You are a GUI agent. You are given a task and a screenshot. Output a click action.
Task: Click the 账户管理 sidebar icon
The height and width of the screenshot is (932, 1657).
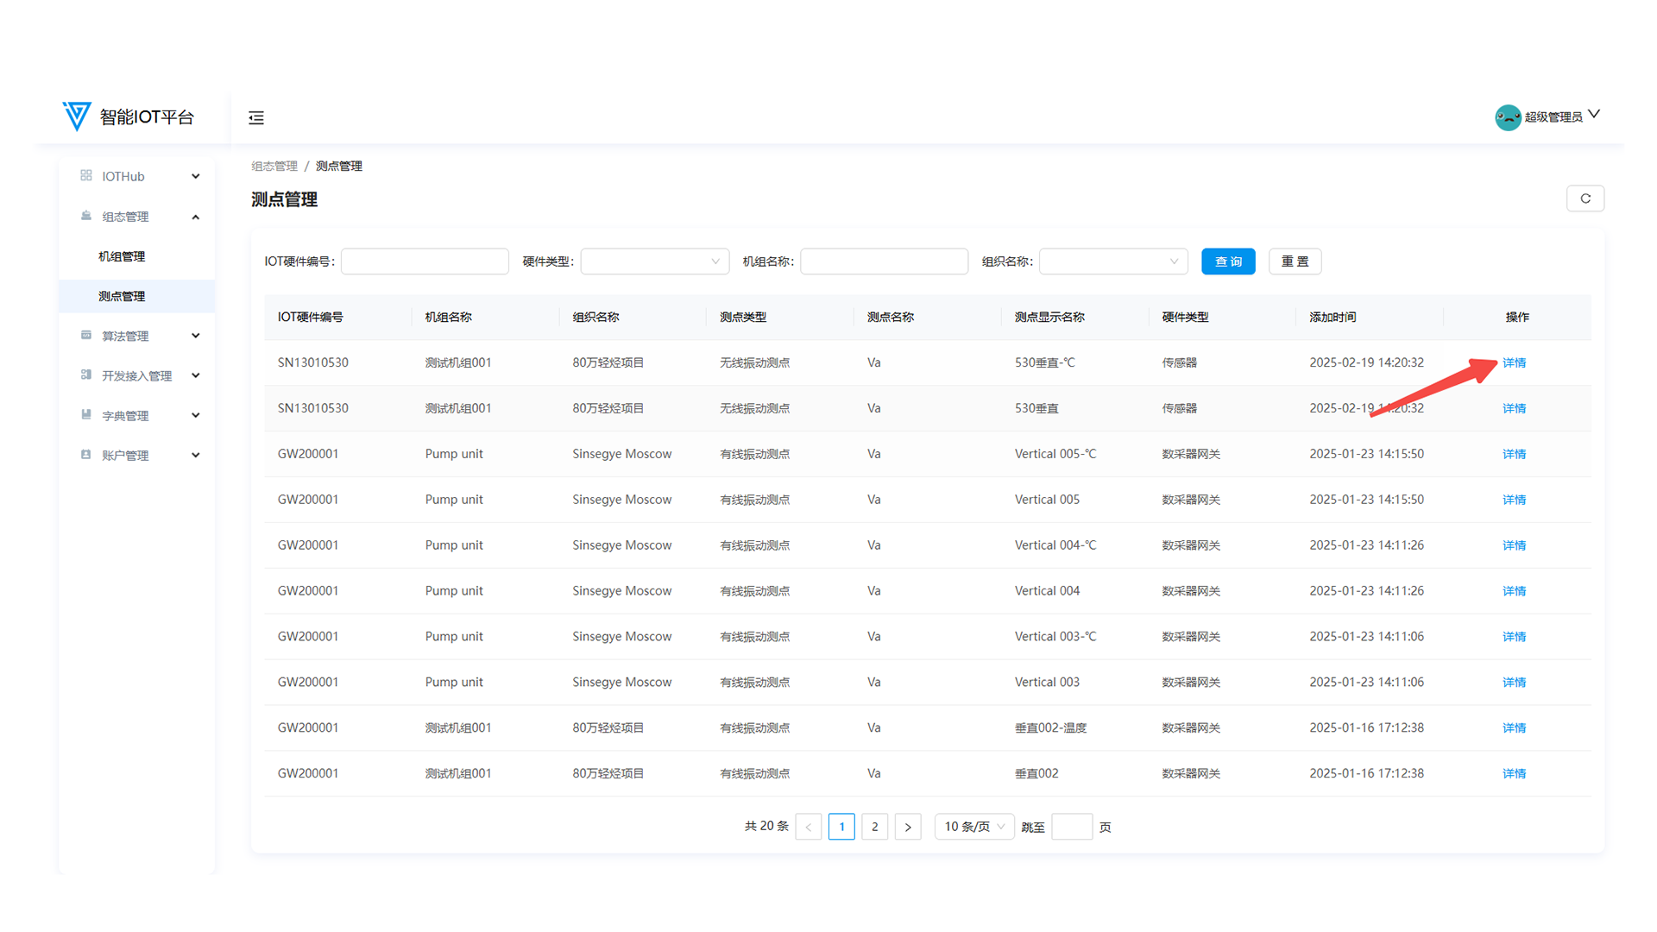pos(86,455)
